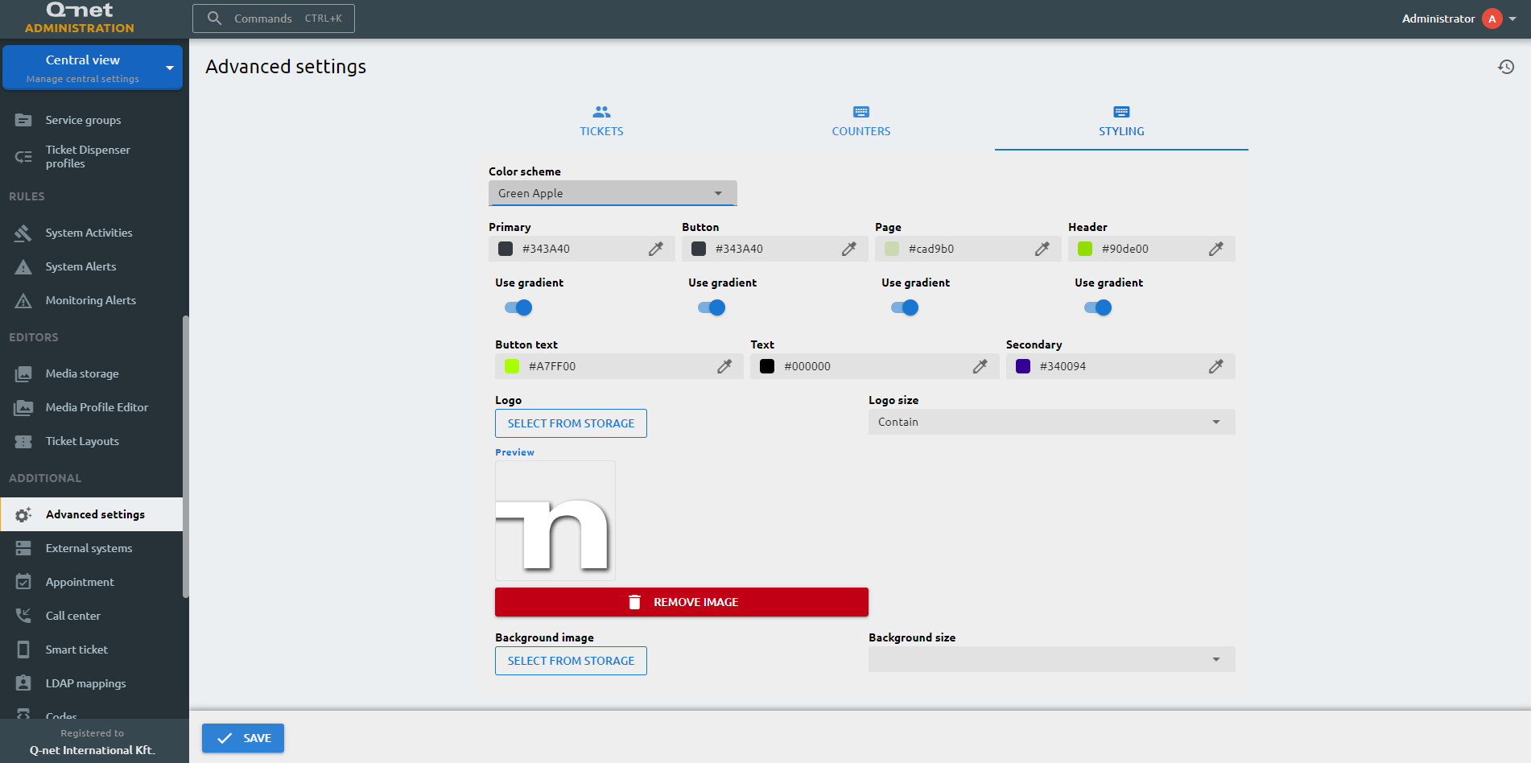The width and height of the screenshot is (1531, 763).
Task: Click the Service groups sidebar icon
Action: click(x=23, y=120)
